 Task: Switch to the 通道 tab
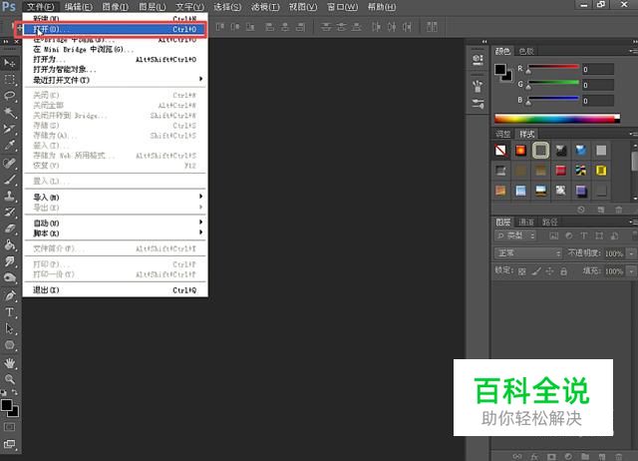tap(525, 222)
